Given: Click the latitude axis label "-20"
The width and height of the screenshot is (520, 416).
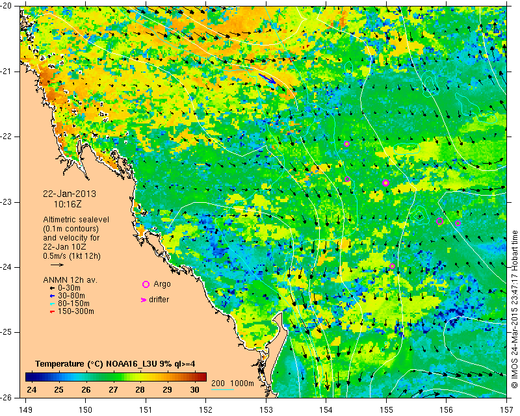Looking at the screenshot, I should point(6,6).
